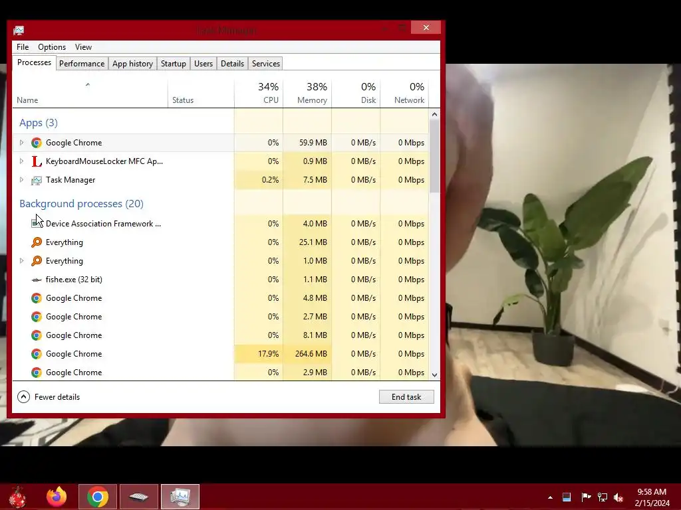
Task: Open the View menu
Action: click(83, 47)
